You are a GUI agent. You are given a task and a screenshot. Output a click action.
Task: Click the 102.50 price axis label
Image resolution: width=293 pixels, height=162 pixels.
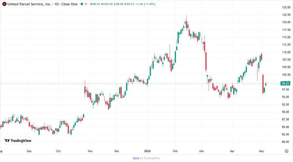(x=286, y=74)
